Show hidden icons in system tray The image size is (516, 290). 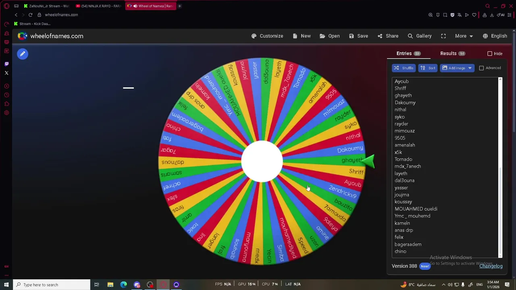[x=444, y=285]
